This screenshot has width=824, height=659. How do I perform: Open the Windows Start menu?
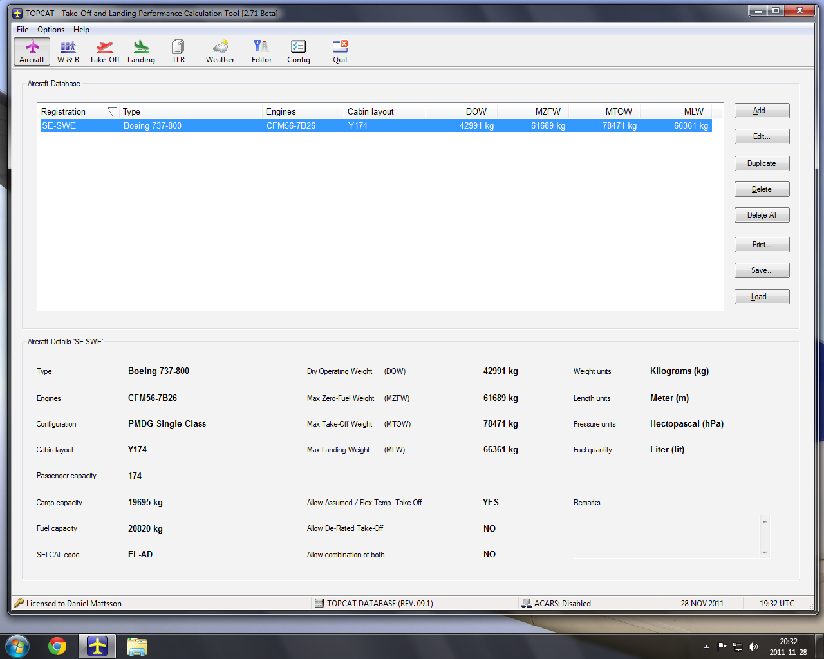[17, 646]
